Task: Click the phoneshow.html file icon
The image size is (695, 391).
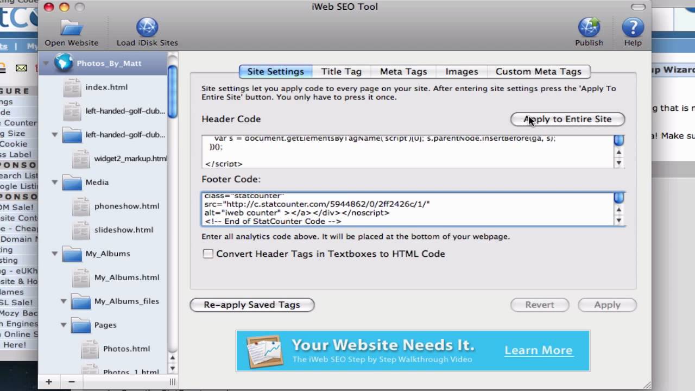Action: pos(81,206)
